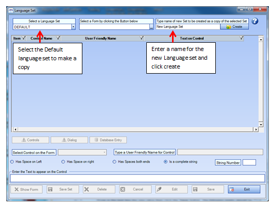Image resolution: width=273 pixels, height=205 pixels.
Task: Select the Has Spaces both ends radio
Action: click(114, 162)
